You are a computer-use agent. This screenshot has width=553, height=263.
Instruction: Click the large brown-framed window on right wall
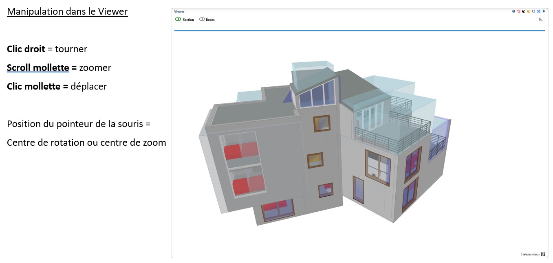coord(377,167)
